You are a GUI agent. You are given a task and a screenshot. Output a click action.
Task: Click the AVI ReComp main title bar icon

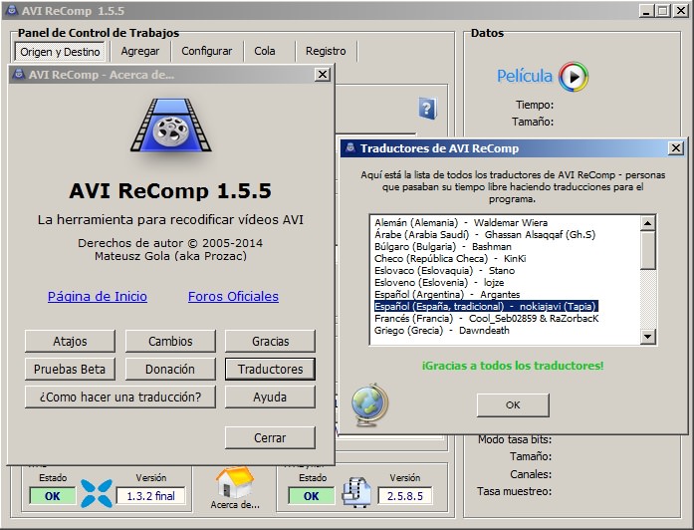click(12, 10)
